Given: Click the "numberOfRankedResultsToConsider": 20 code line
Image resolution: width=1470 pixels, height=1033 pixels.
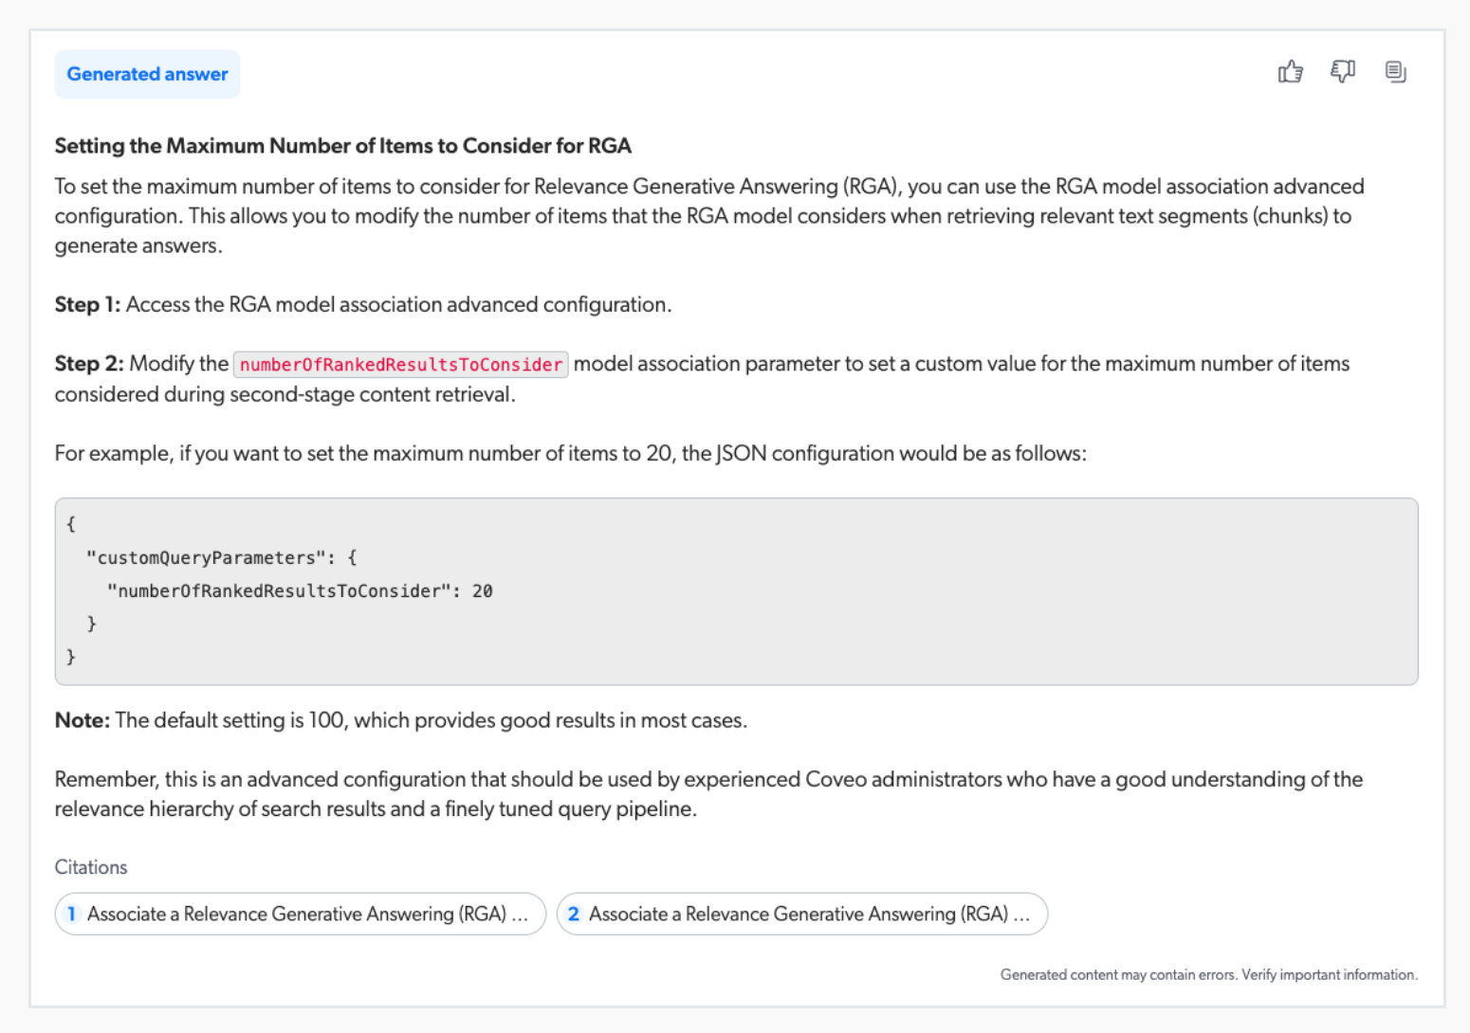Looking at the screenshot, I should 300,590.
